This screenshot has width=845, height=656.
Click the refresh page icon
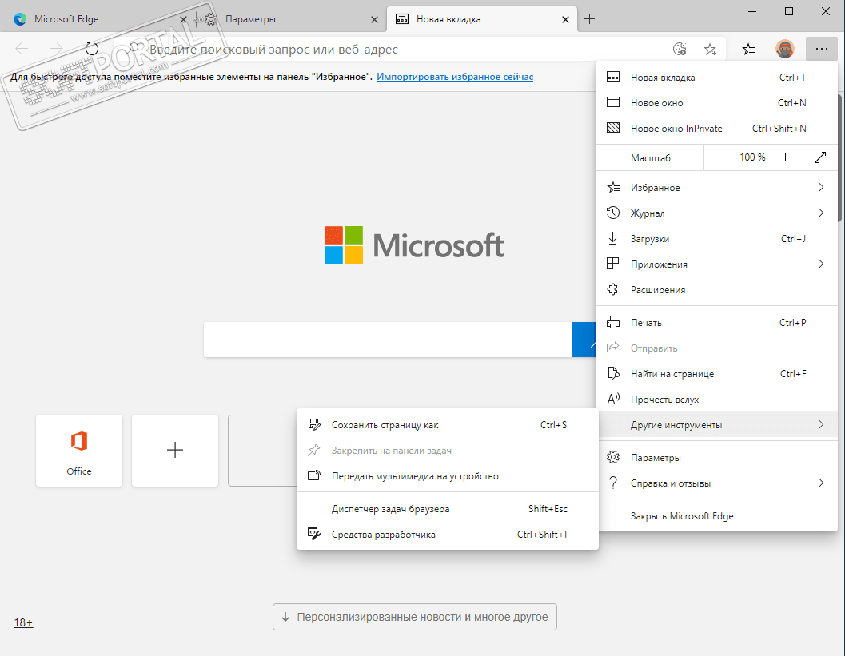[92, 49]
